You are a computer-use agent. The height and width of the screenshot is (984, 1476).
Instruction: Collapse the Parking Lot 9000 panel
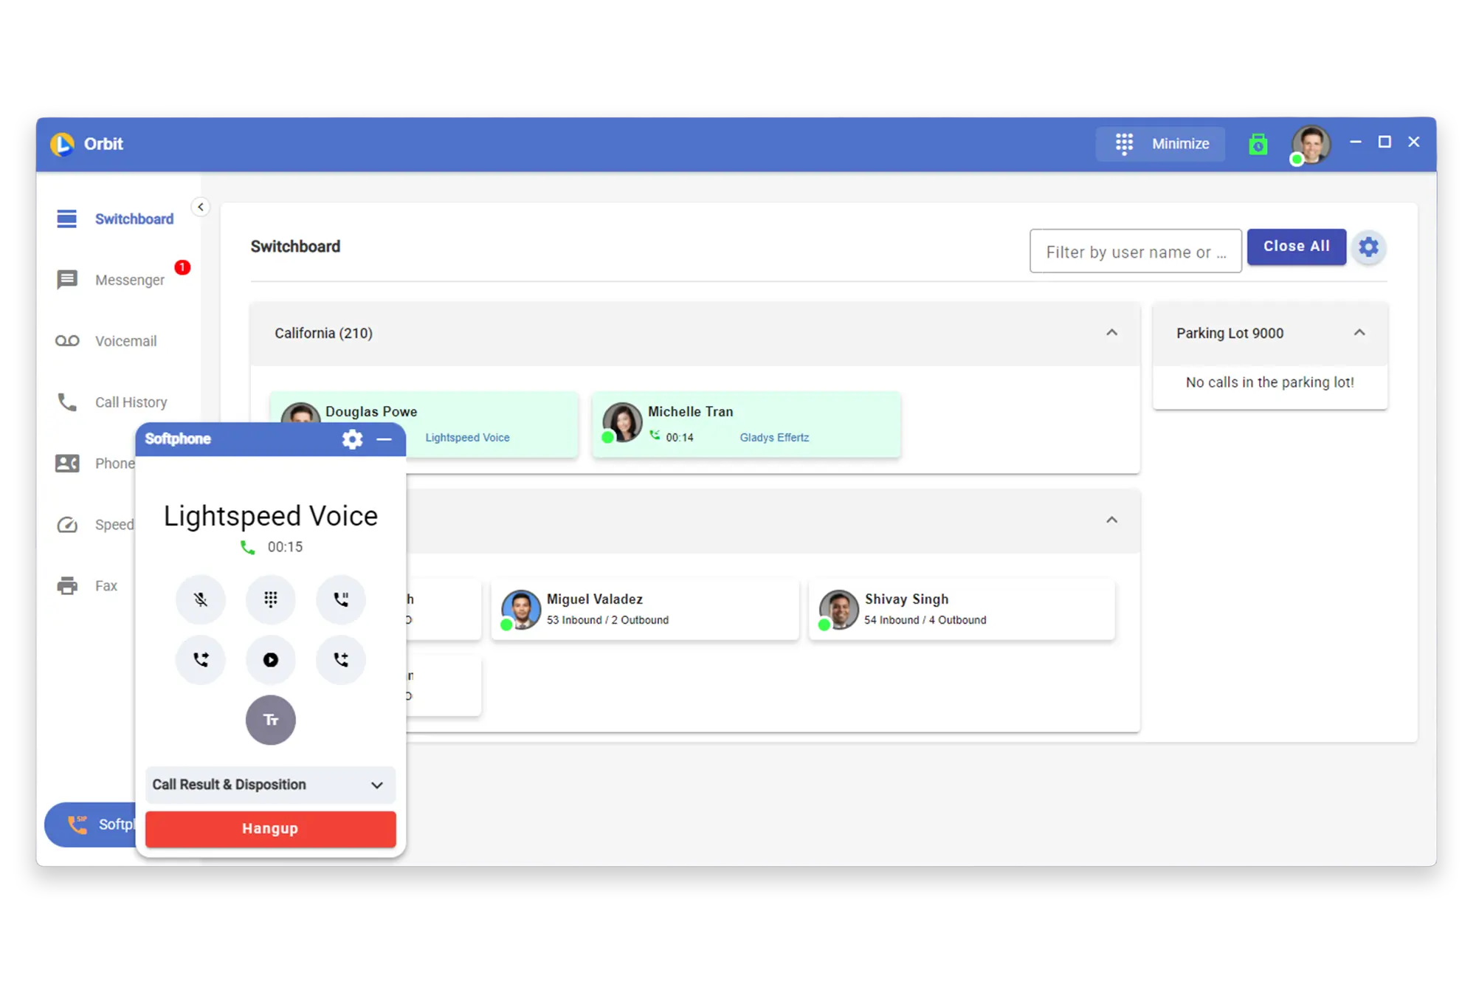pyautogui.click(x=1359, y=334)
